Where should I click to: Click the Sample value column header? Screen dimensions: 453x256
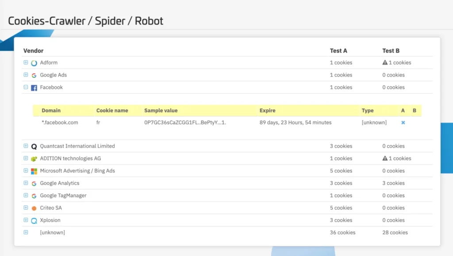[161, 111]
